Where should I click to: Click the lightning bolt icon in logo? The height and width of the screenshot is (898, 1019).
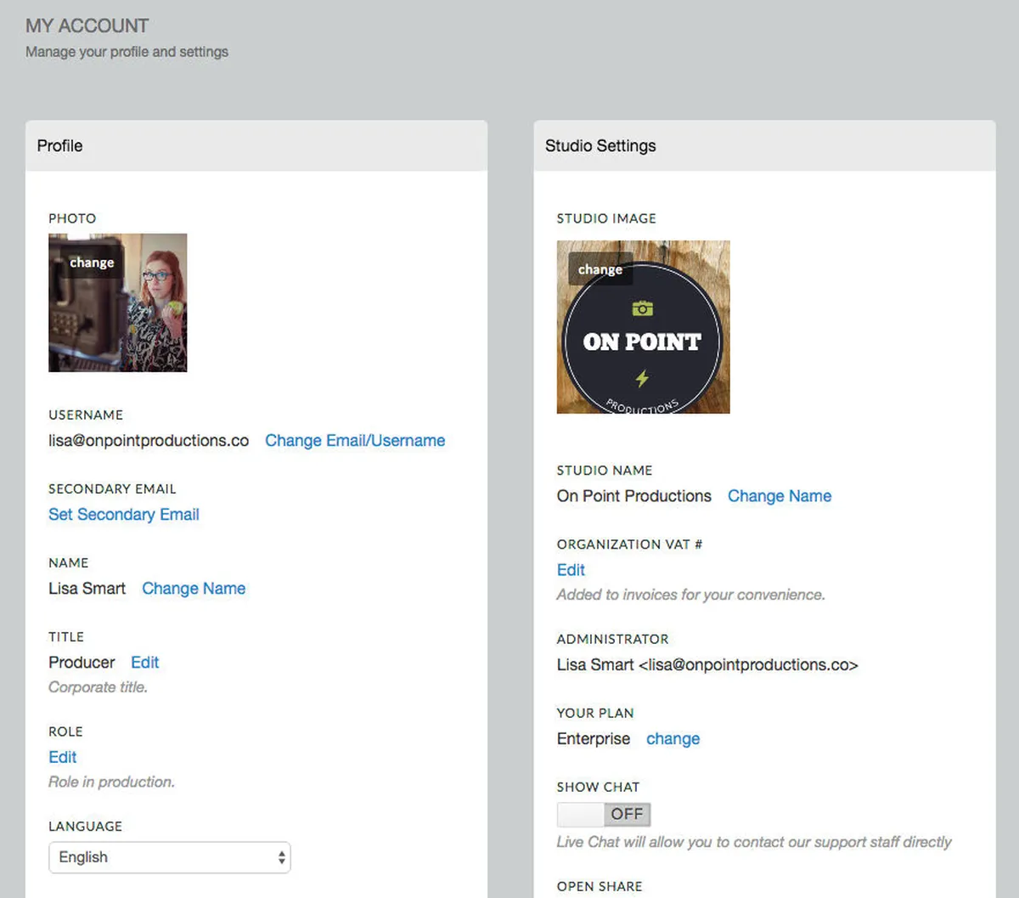pos(642,377)
